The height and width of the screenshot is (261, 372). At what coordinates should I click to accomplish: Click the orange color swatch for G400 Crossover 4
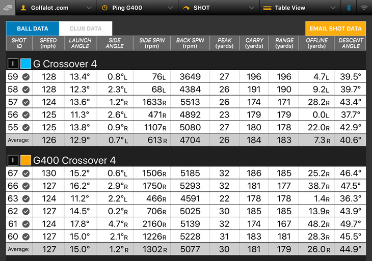[x=25, y=160]
